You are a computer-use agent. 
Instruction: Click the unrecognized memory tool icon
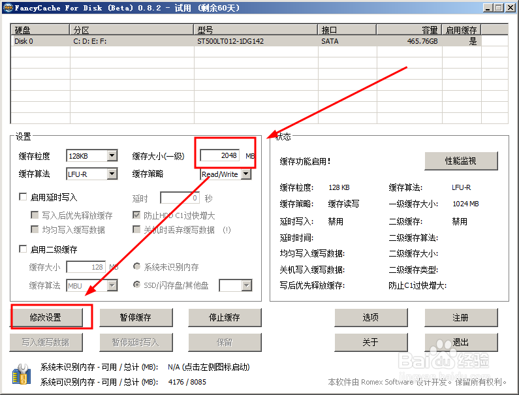pyautogui.click(x=22, y=375)
